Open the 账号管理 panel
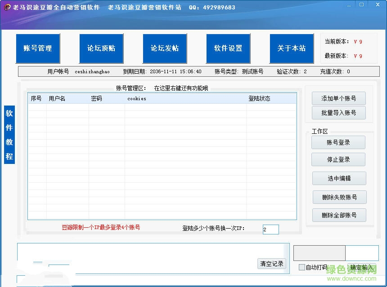The image size is (387, 287). (x=38, y=49)
